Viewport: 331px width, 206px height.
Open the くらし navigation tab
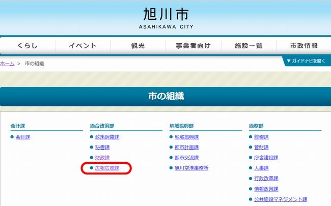click(x=27, y=46)
